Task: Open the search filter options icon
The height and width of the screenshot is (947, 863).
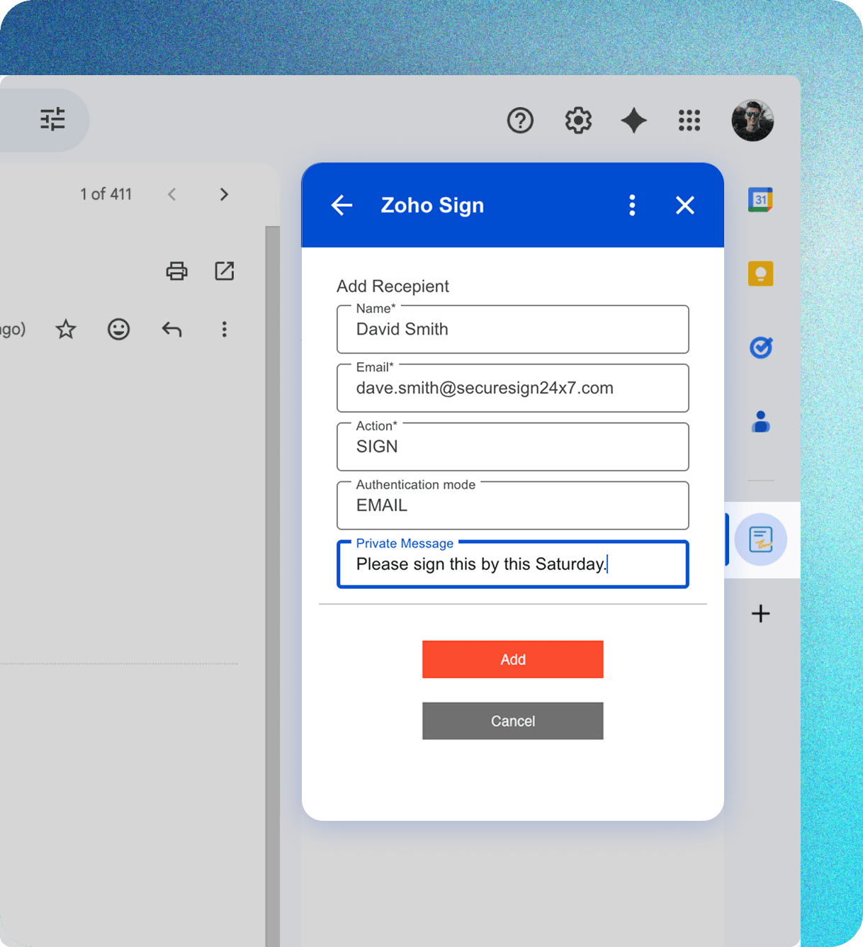Action: click(x=52, y=119)
